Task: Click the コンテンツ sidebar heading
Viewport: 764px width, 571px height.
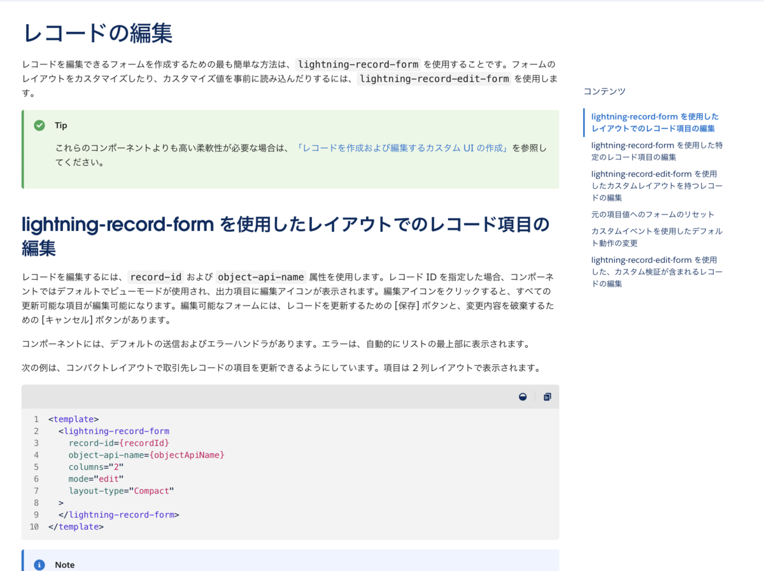Action: 603,91
